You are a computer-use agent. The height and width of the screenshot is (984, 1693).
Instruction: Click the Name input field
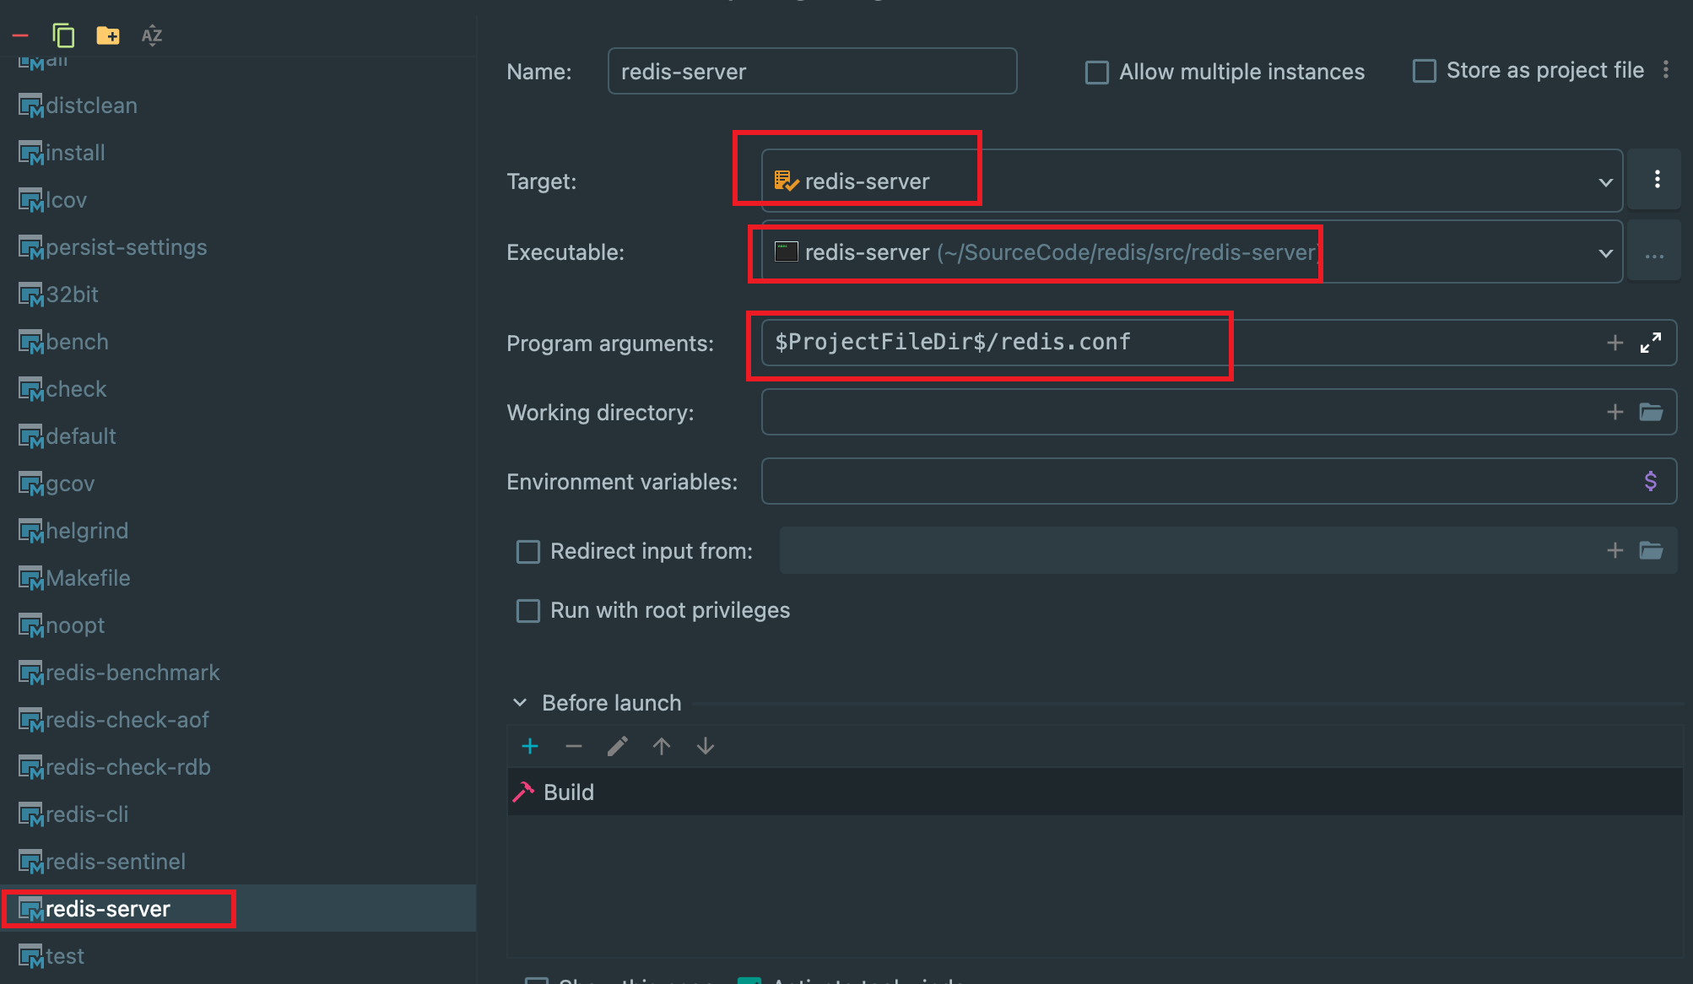coord(810,72)
